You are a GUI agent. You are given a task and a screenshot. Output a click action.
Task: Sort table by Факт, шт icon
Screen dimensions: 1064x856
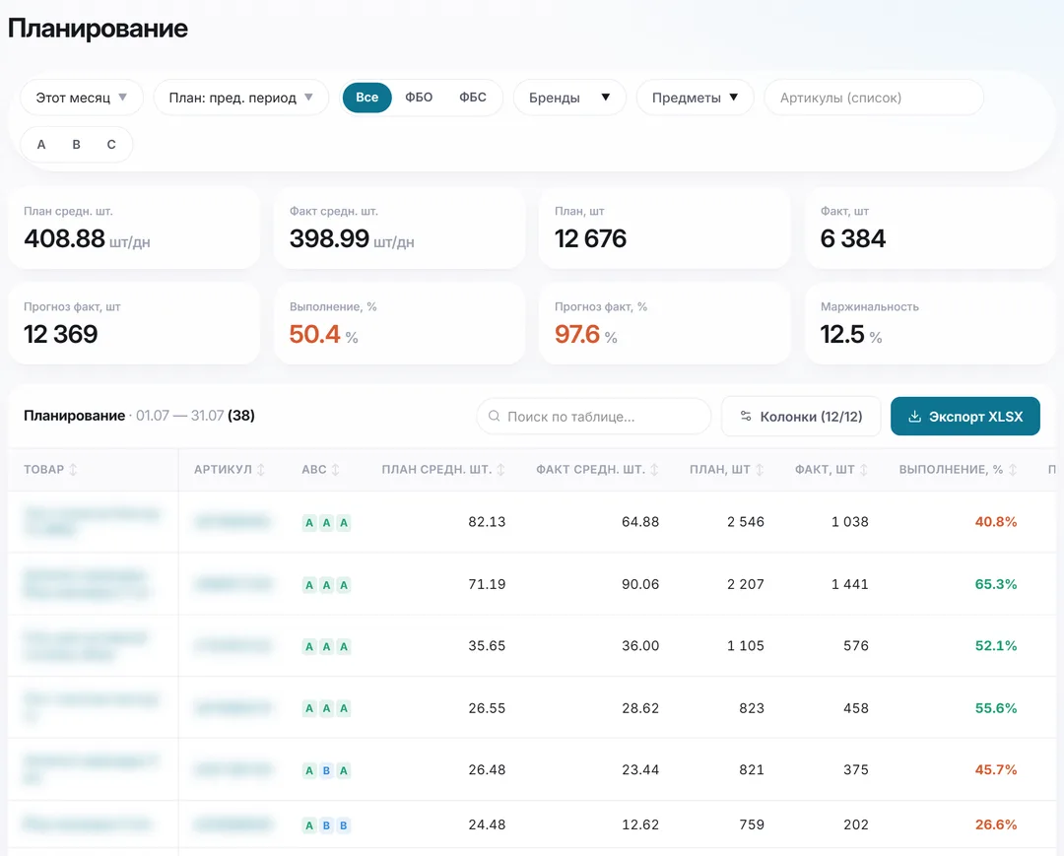[864, 470]
